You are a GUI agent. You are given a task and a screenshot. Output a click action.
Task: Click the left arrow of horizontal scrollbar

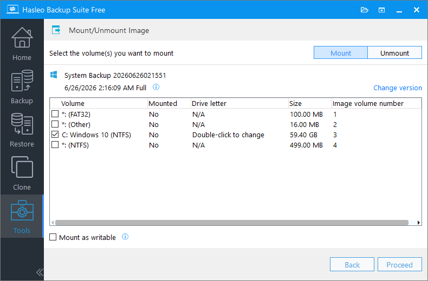pos(53,223)
